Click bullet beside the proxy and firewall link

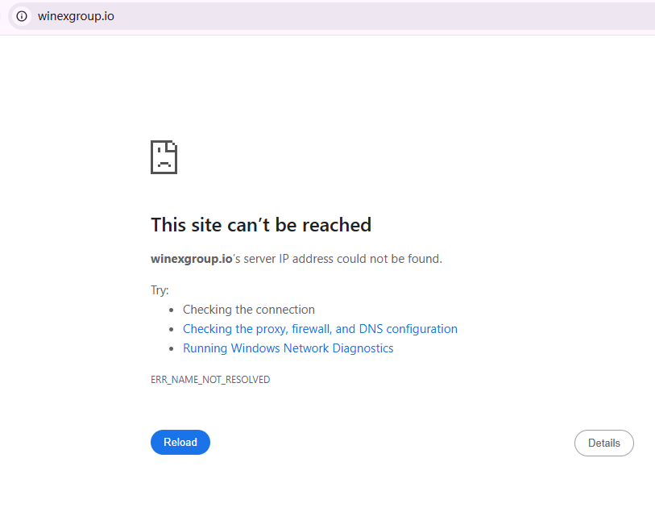tap(172, 330)
